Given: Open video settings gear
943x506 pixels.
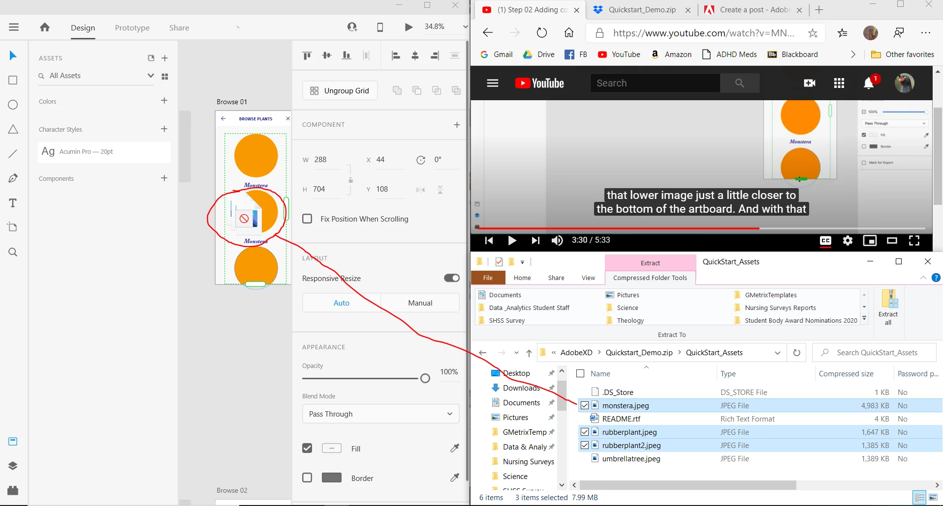Looking at the screenshot, I should (x=848, y=240).
